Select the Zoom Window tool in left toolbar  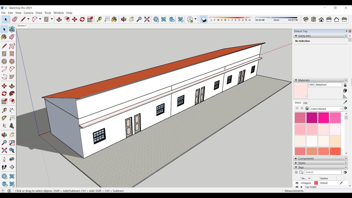point(12,143)
